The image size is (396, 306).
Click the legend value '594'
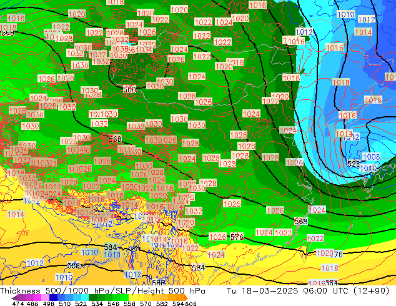178,304
